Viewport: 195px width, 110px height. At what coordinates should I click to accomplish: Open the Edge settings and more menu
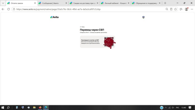click(x=192, y=9)
